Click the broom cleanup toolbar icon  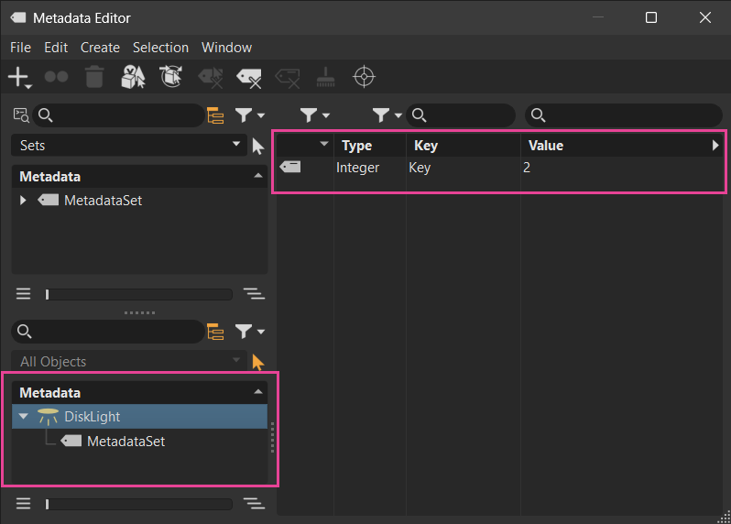325,76
